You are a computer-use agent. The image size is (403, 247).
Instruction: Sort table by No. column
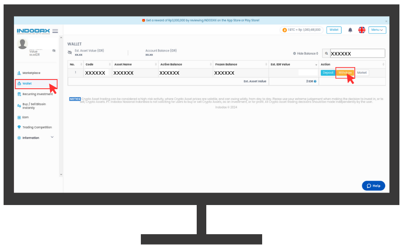pos(75,64)
